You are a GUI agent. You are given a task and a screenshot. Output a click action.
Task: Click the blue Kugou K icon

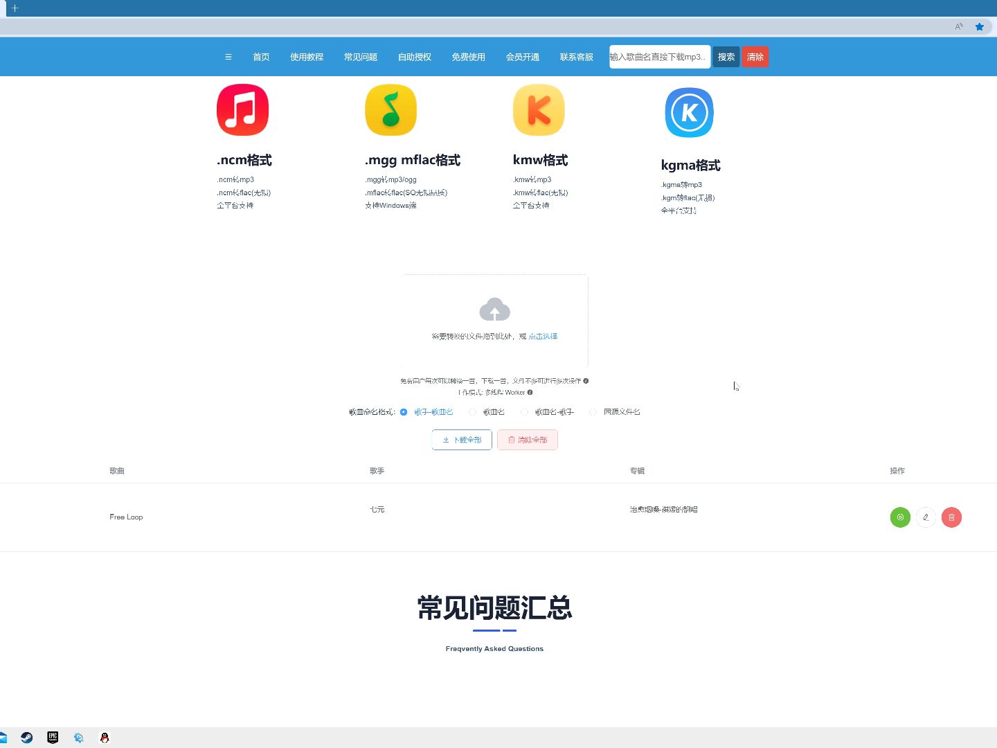click(689, 112)
